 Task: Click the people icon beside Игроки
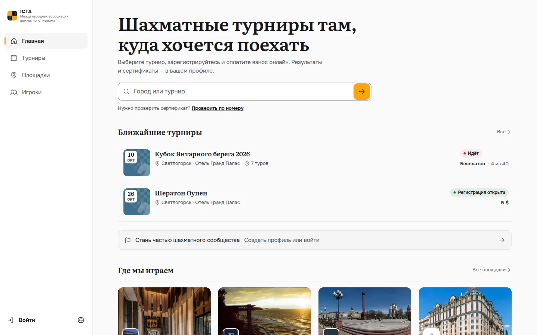(x=14, y=92)
